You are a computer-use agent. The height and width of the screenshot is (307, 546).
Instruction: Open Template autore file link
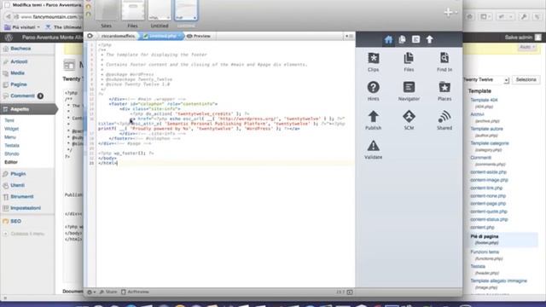tap(486, 129)
